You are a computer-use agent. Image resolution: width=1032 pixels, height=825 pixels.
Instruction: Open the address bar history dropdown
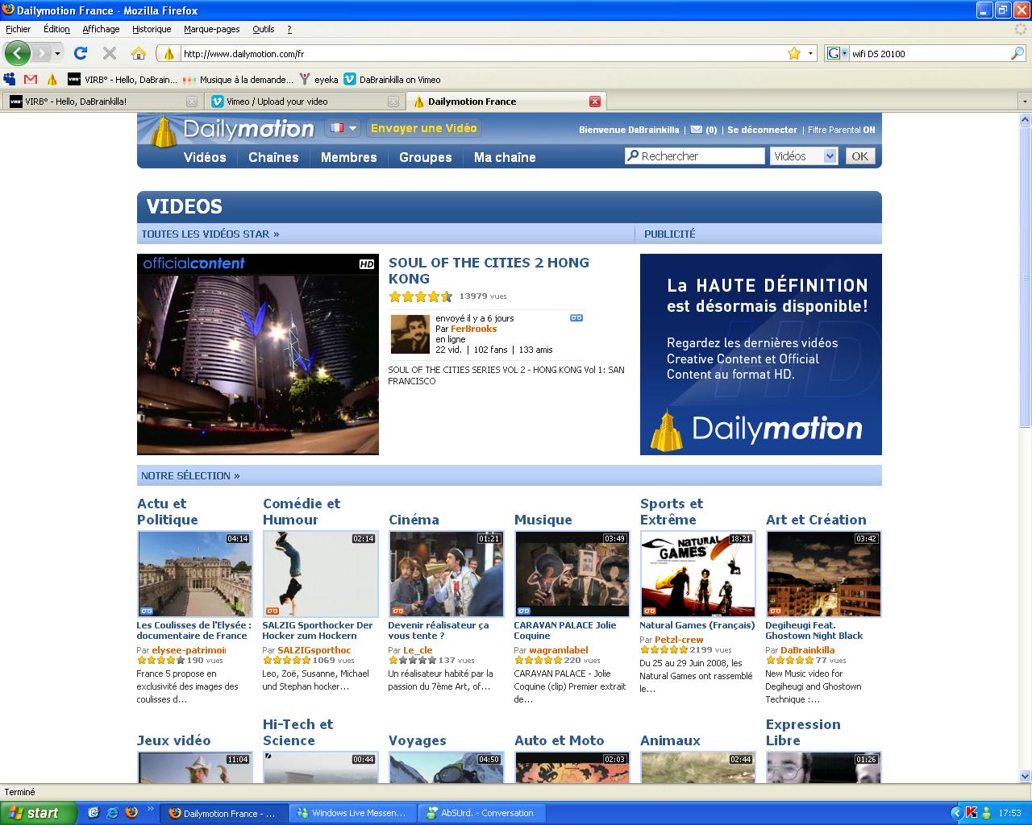coord(810,53)
